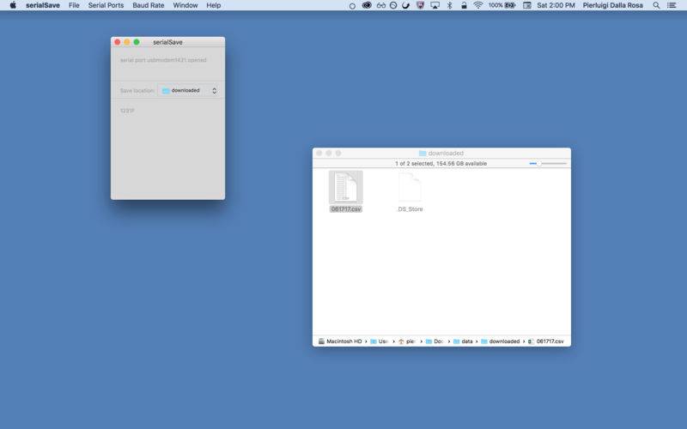The image size is (687, 429).
Task: Open the Serial Ports menu
Action: pyautogui.click(x=106, y=5)
